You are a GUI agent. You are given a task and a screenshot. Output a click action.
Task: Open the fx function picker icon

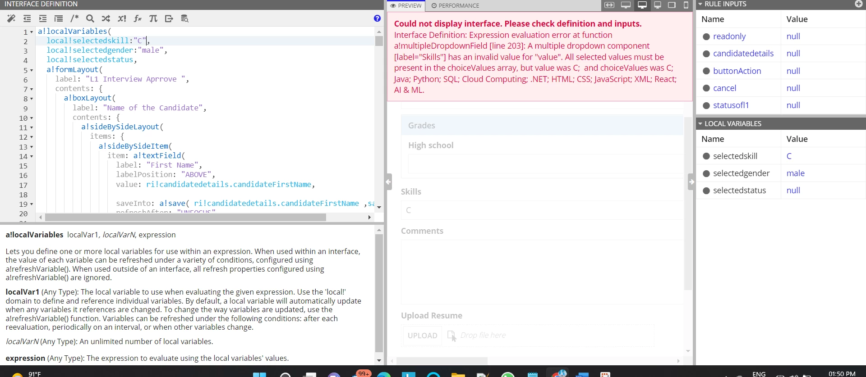pyautogui.click(x=138, y=18)
